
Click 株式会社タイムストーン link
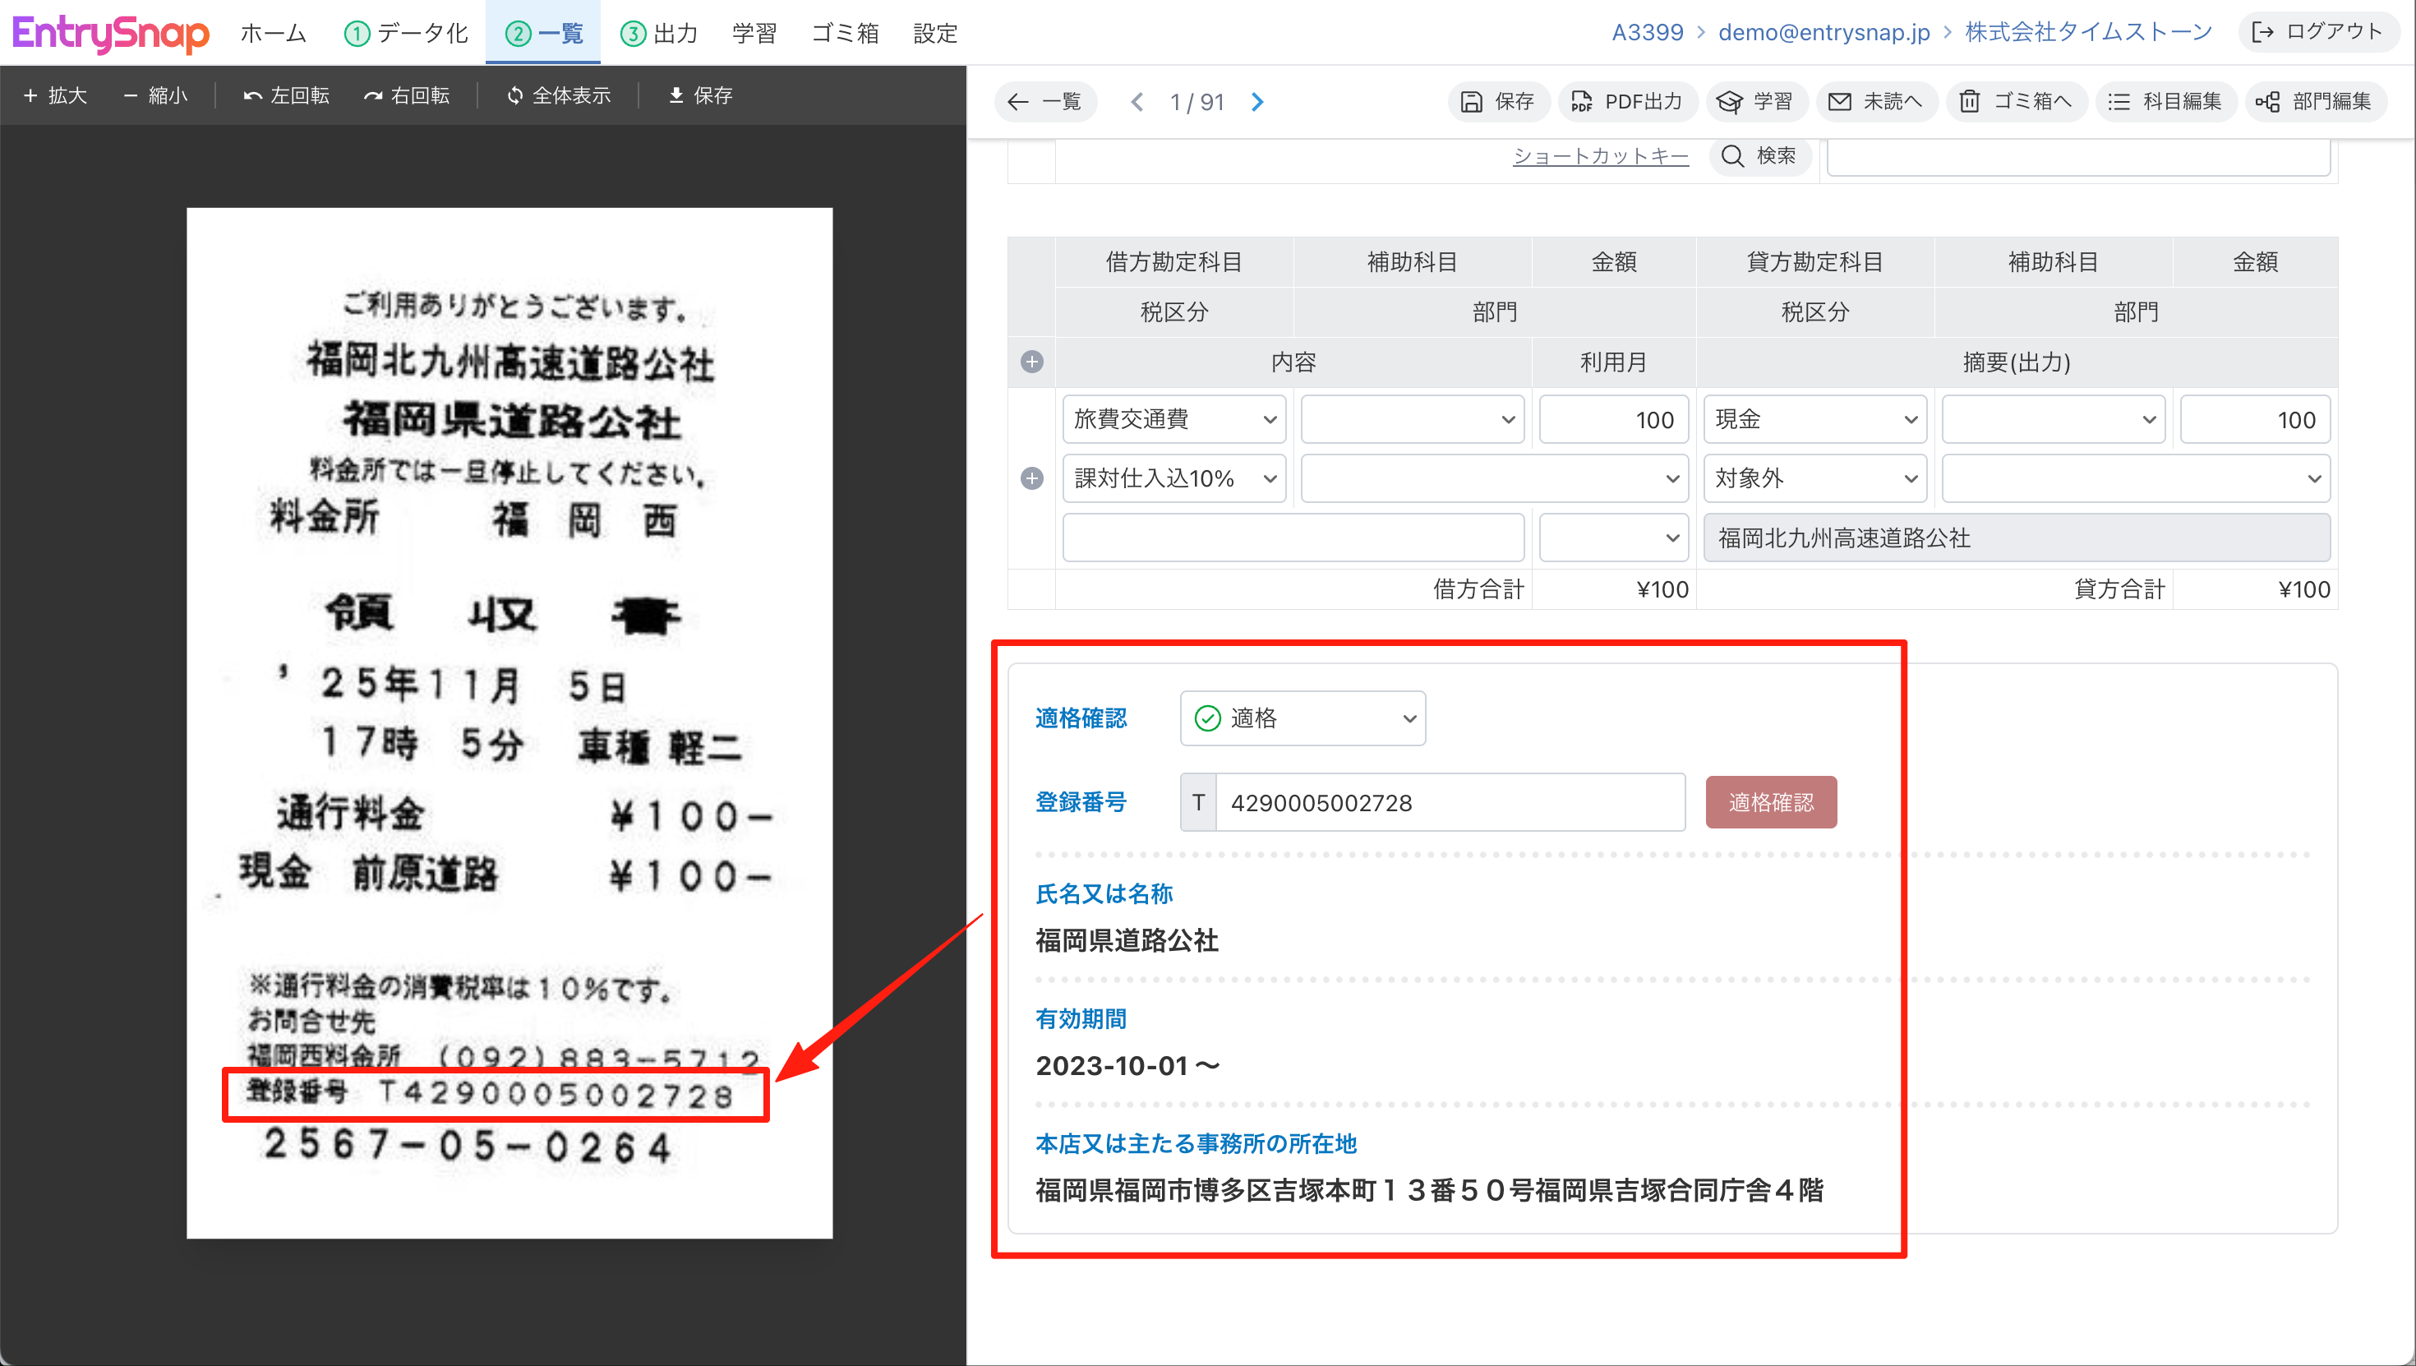point(2088,32)
